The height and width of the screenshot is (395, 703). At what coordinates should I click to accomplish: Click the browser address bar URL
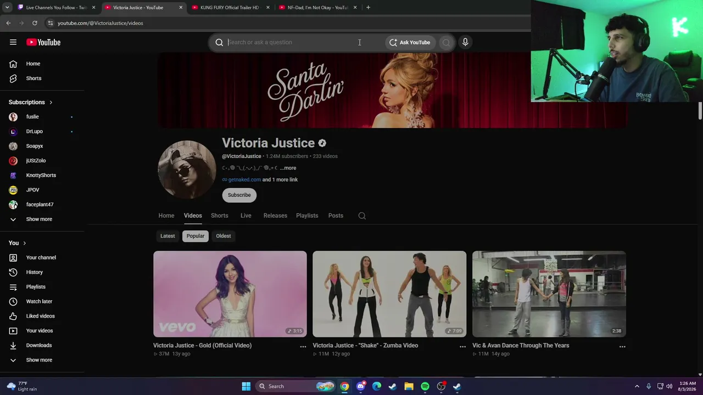pos(101,23)
